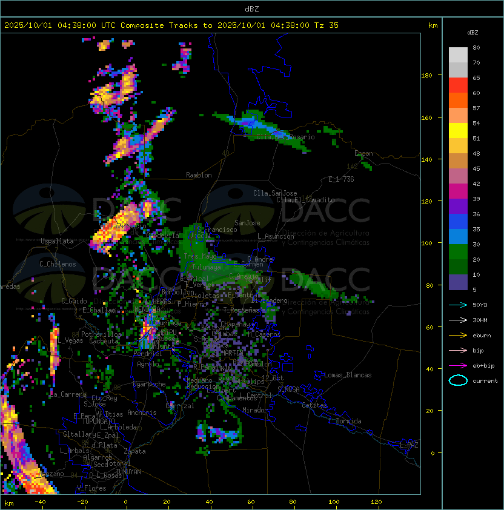The width and height of the screenshot is (504, 510).
Task: Click the 'Tulumaya' map label
Action: (x=206, y=267)
